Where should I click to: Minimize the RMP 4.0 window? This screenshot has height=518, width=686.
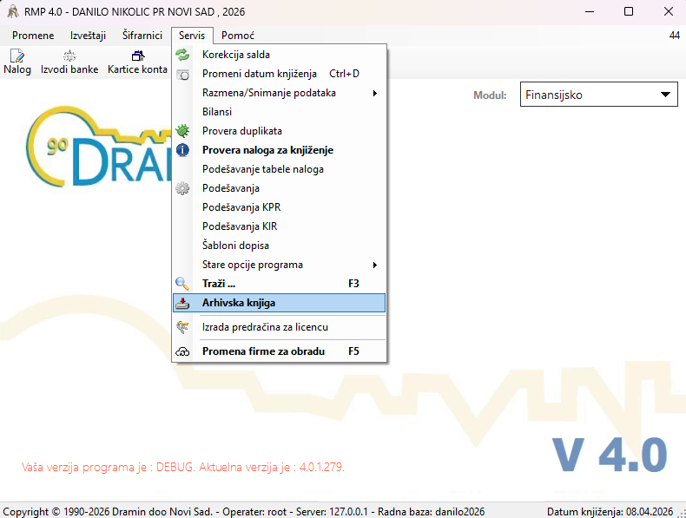point(590,11)
